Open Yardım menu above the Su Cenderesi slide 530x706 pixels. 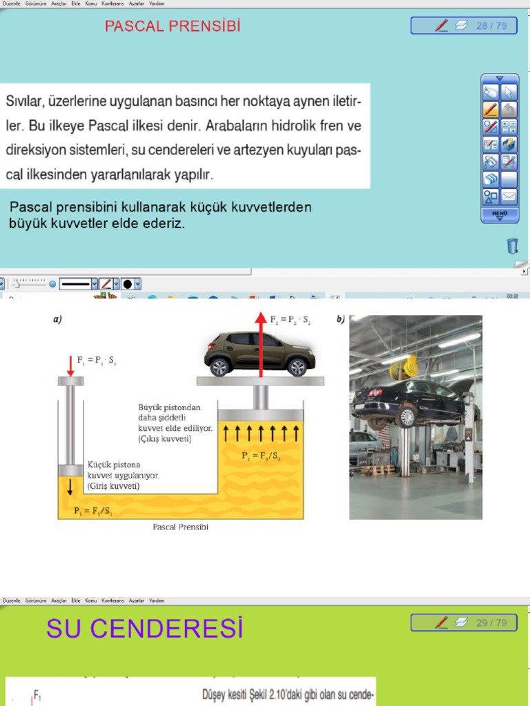(x=157, y=601)
